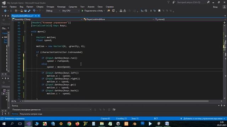Viewport: 227px width, 127px height.
Task: Click the ВСТ insert mode indicator
Action: pos(156,119)
